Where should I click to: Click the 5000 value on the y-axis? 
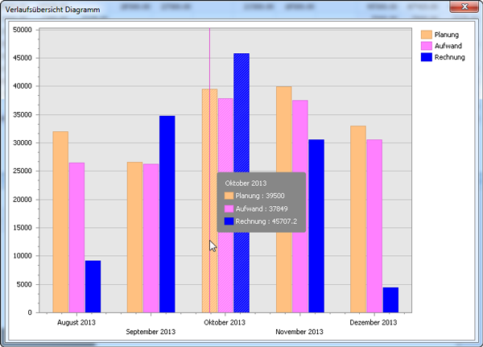point(24,284)
